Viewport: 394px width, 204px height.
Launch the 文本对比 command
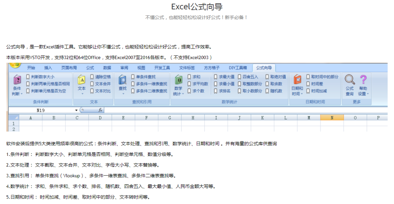click(101, 91)
